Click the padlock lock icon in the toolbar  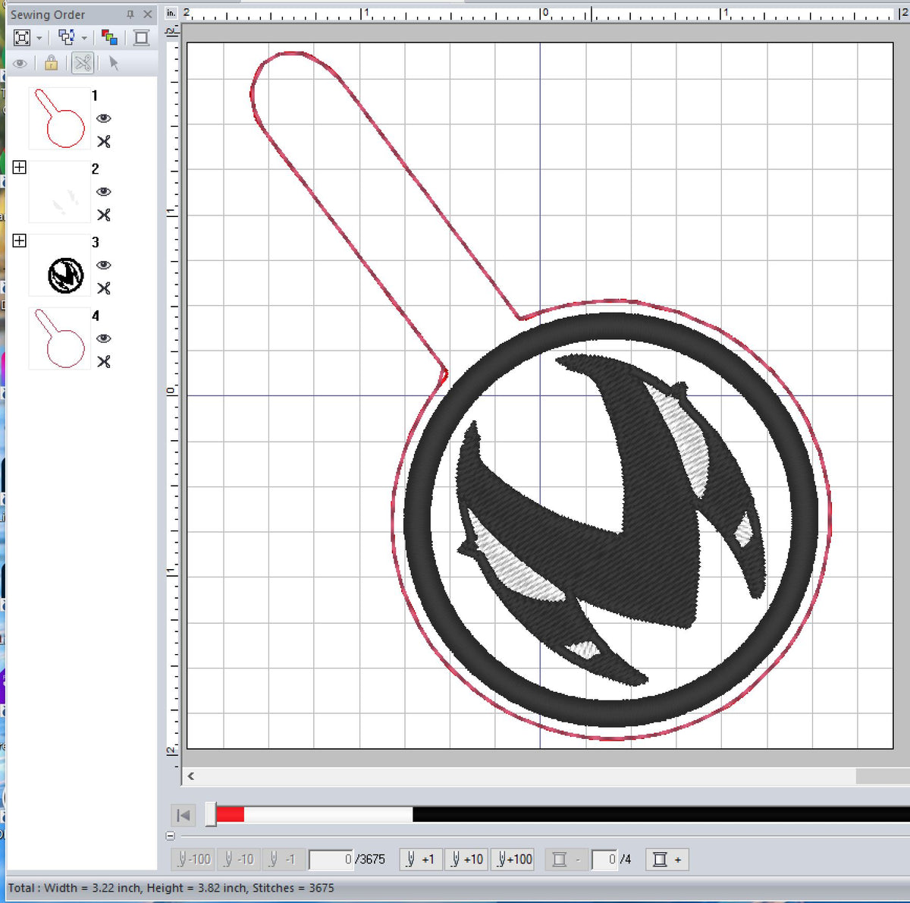[51, 63]
